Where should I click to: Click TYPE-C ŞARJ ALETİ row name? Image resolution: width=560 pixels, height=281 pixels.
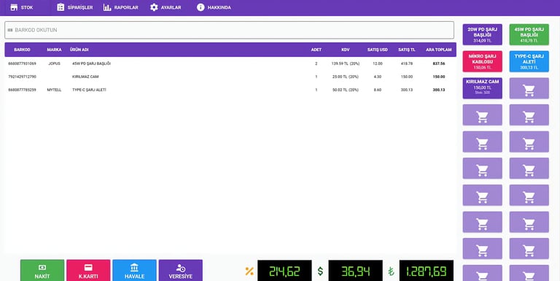(89, 90)
